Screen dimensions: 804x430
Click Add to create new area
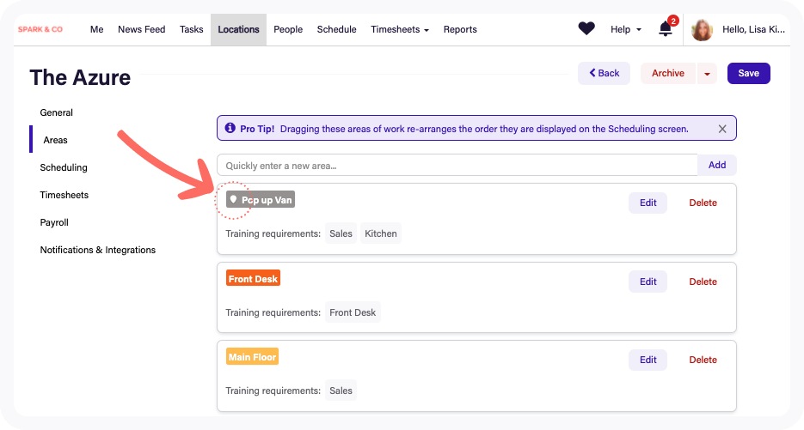pos(717,165)
